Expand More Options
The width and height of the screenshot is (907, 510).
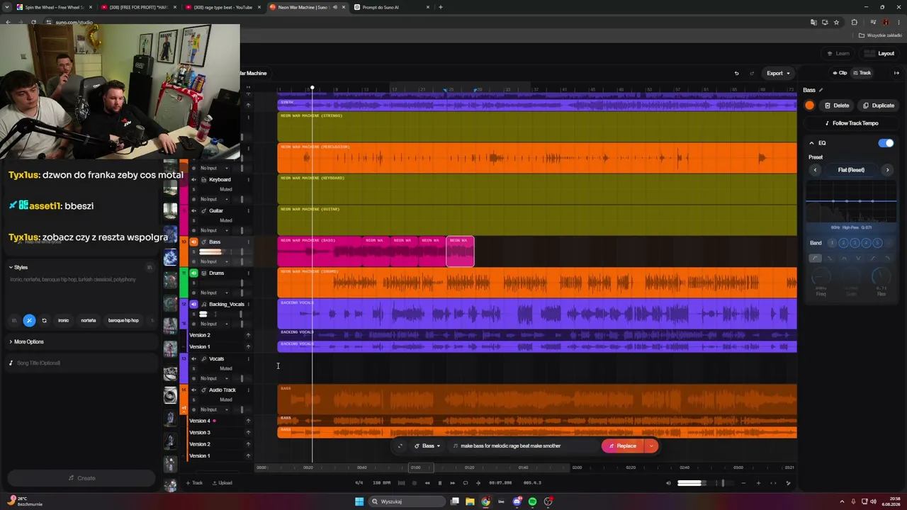tap(26, 342)
